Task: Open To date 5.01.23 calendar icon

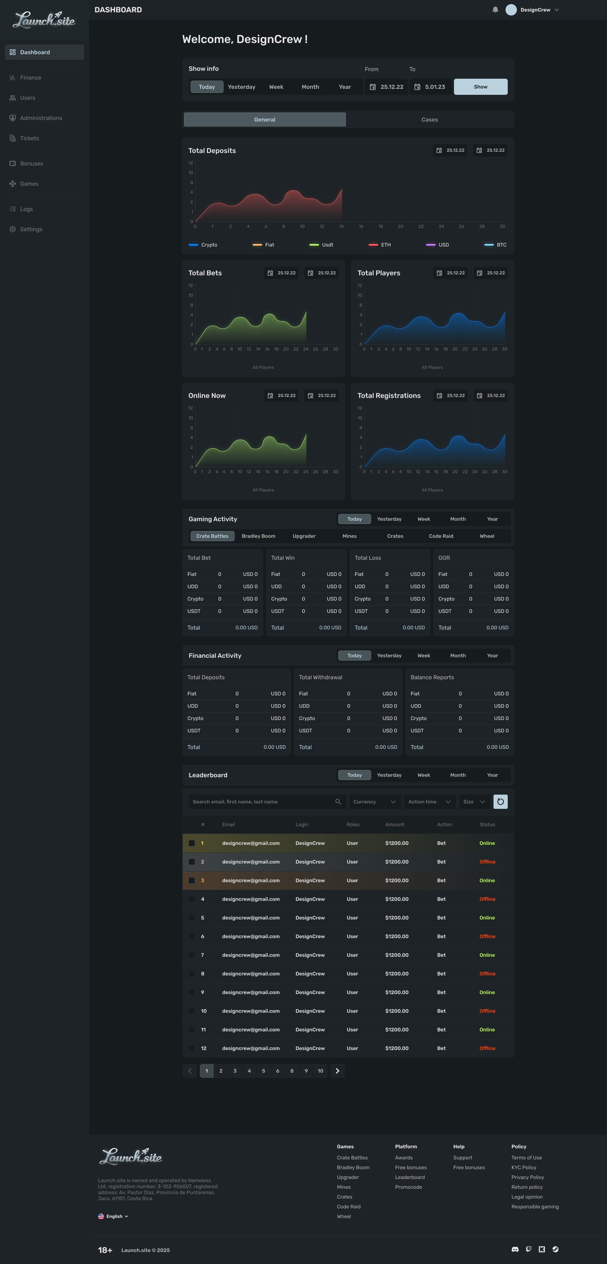Action: point(417,87)
